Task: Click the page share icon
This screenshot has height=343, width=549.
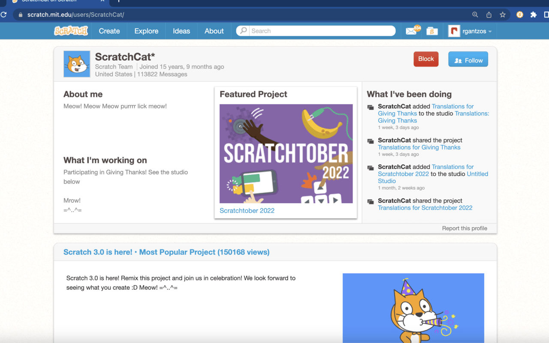Action: pos(489,14)
